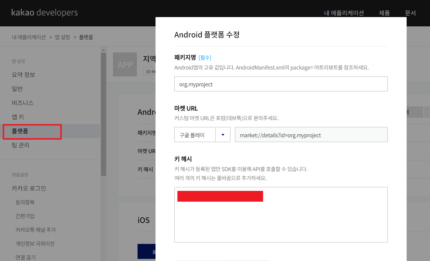Screen dimensions: 430x261
Task: Click the market URL field
Action: pyautogui.click(x=311, y=135)
